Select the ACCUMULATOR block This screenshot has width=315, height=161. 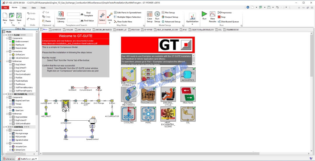(x=112, y=114)
